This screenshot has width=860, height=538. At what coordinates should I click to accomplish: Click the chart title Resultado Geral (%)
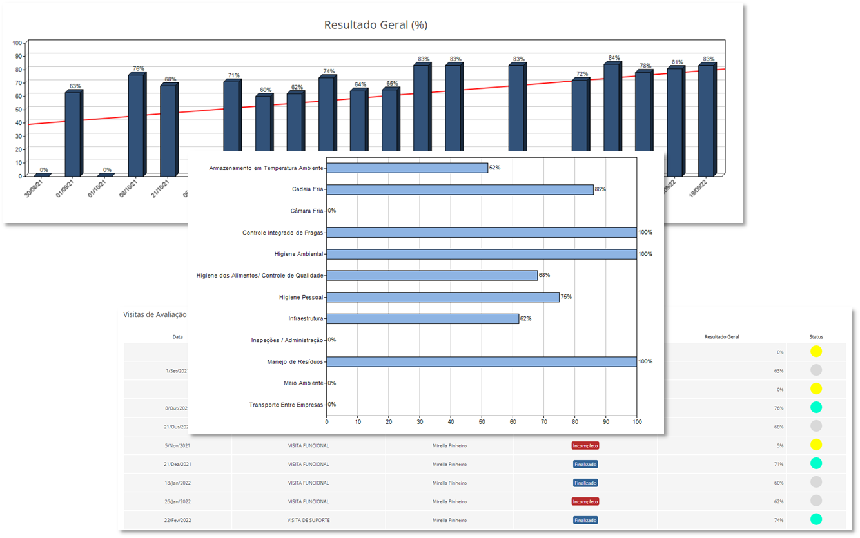[x=375, y=25]
